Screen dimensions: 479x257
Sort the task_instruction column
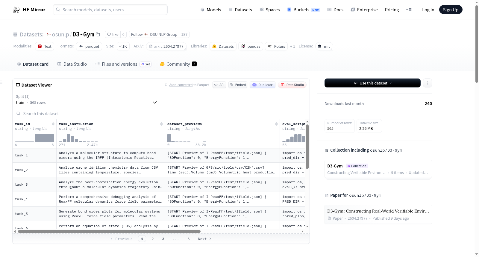click(x=161, y=124)
